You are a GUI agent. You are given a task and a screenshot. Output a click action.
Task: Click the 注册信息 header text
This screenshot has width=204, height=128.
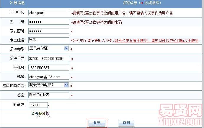tap(17, 3)
